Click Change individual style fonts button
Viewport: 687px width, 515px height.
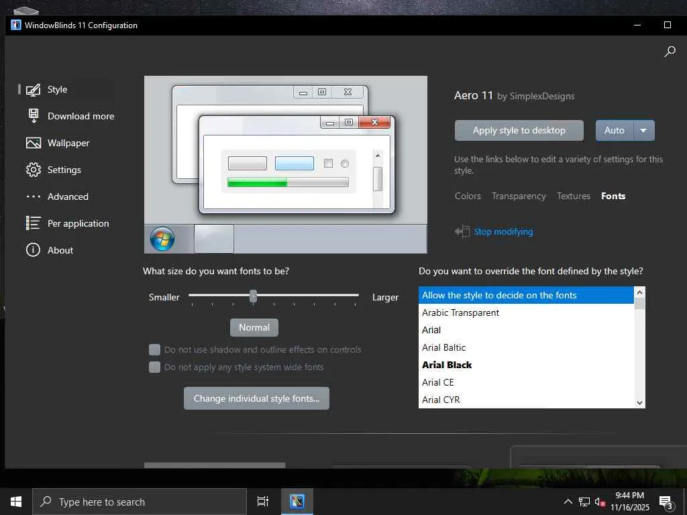click(x=256, y=398)
